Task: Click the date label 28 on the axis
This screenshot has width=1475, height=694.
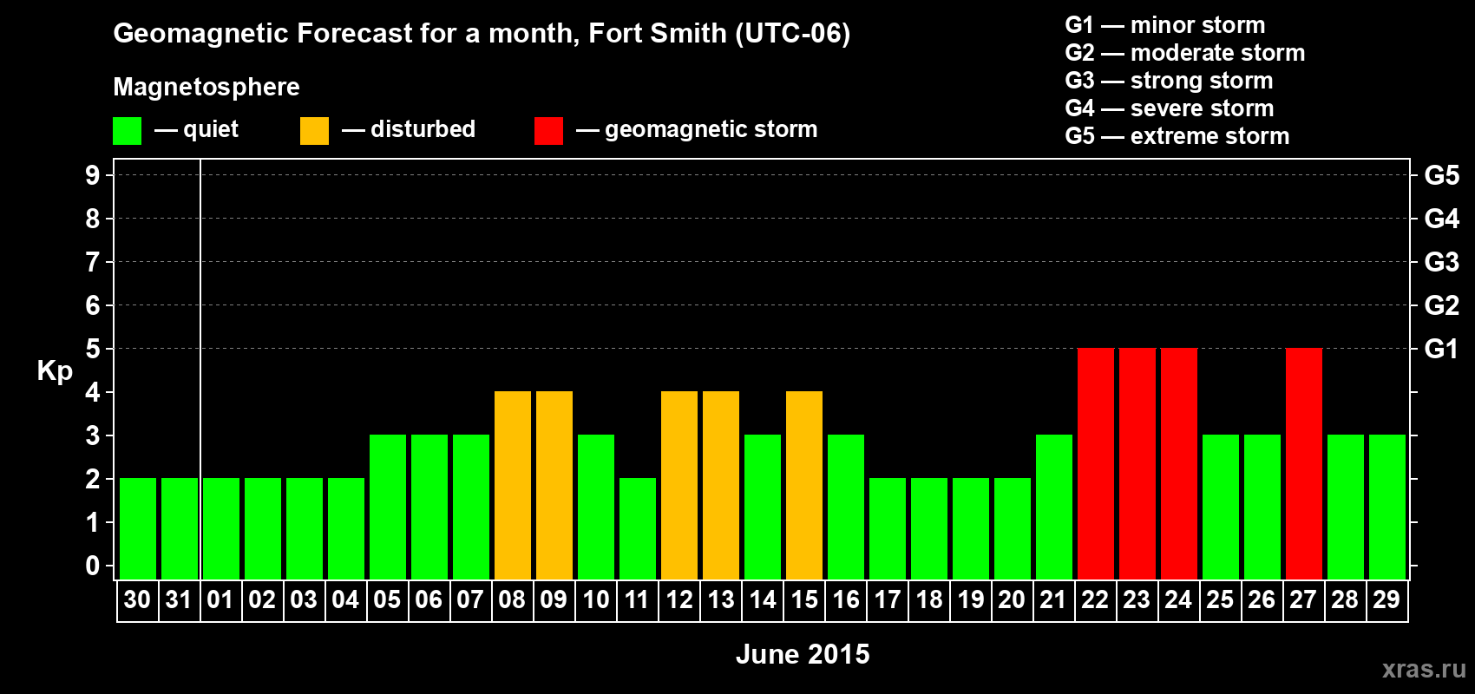Action: tap(1345, 600)
